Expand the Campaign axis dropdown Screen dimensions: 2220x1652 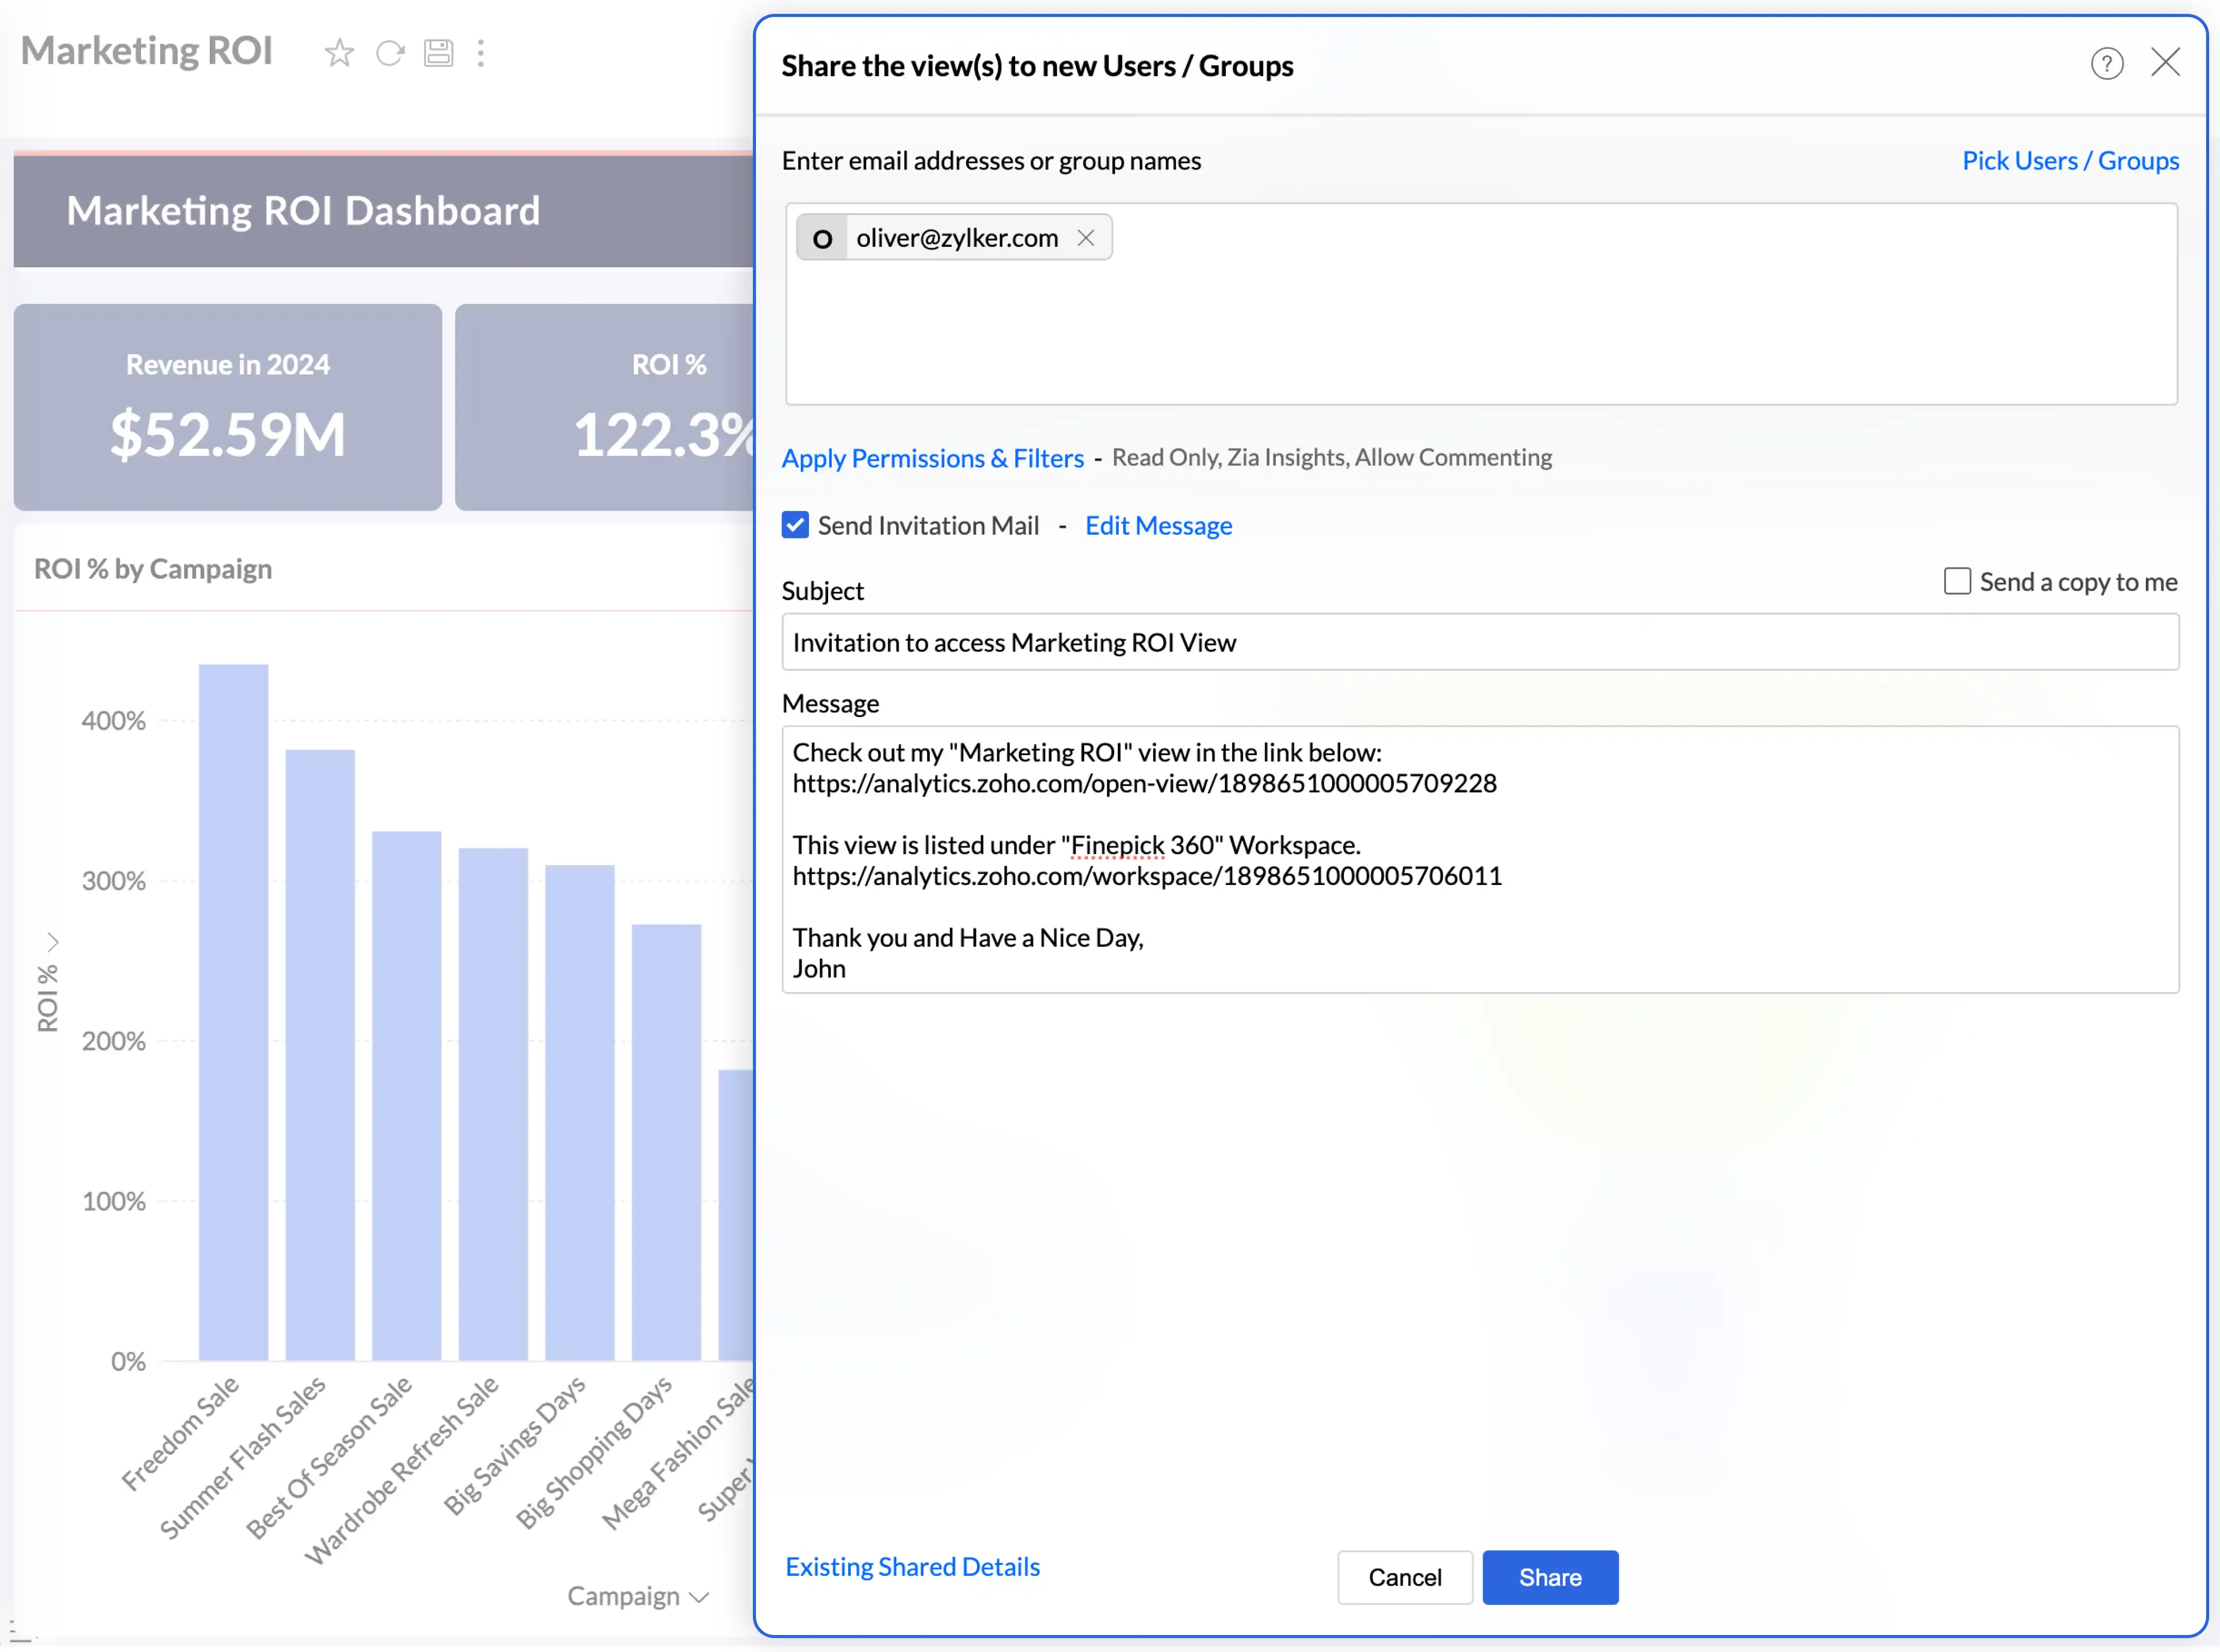[x=638, y=1597]
